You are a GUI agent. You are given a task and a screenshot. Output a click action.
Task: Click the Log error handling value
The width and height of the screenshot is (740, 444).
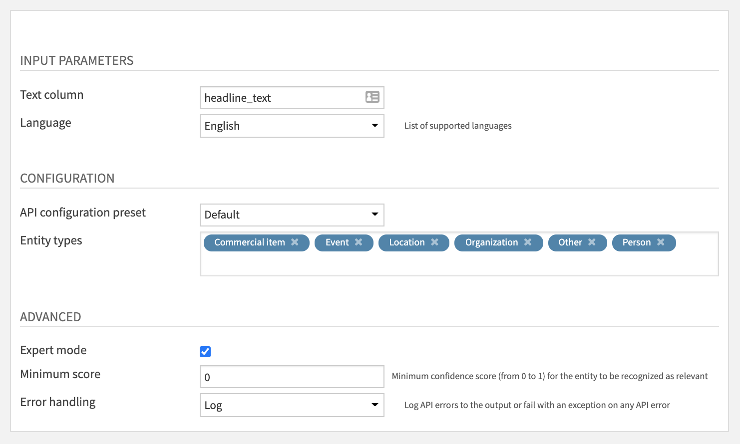point(213,405)
